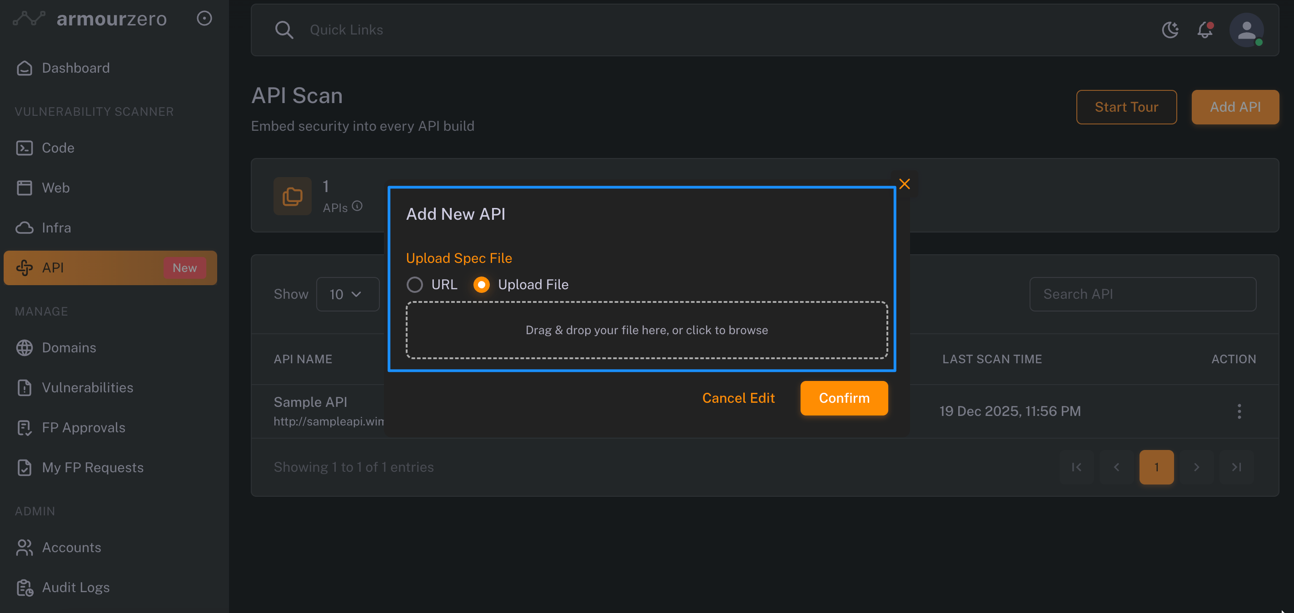
Task: Open the Domains sidebar item
Action: (69, 347)
